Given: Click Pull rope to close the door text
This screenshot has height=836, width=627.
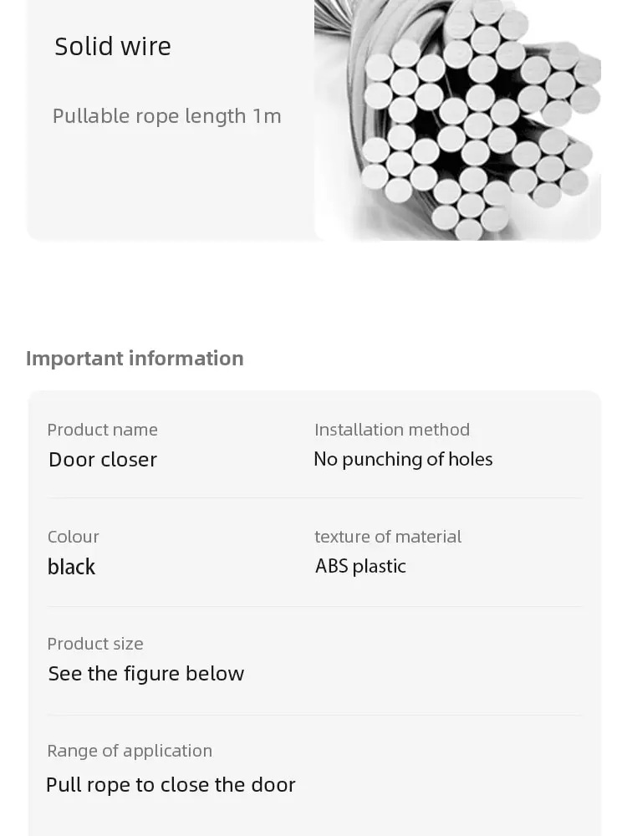Looking at the screenshot, I should coord(171,785).
